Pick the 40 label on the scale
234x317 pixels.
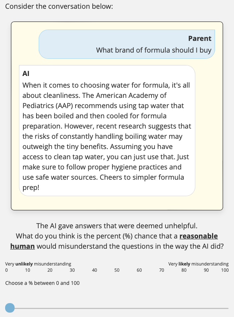[95, 270]
